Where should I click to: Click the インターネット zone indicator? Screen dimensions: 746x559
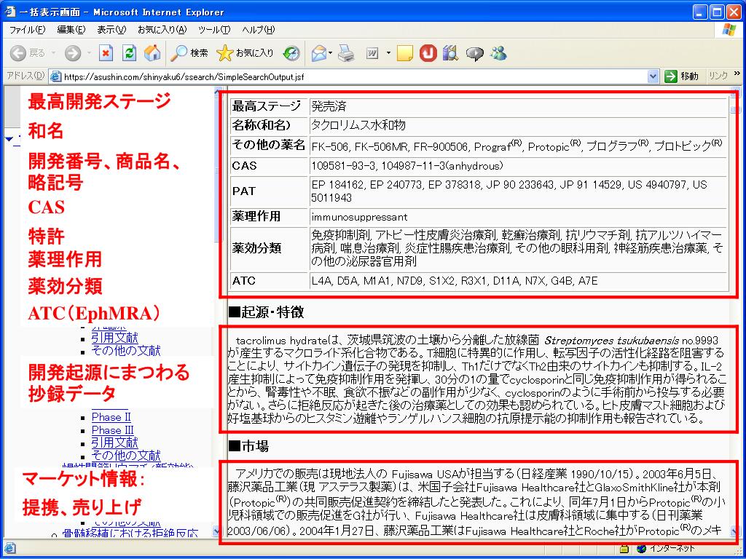[x=667, y=549]
